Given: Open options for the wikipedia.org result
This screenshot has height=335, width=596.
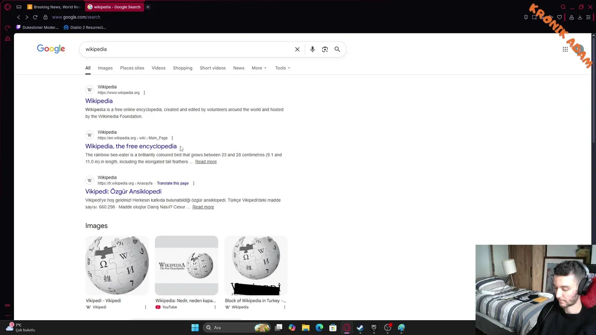Looking at the screenshot, I should 144,93.
